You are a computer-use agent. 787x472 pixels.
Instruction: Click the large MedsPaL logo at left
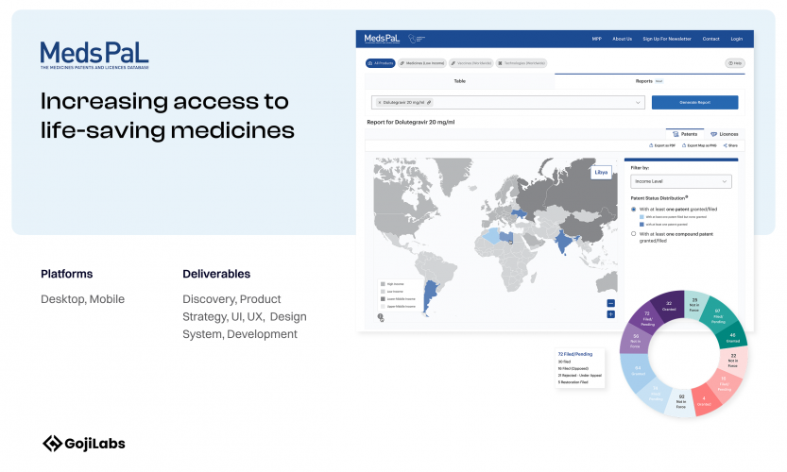(x=94, y=55)
